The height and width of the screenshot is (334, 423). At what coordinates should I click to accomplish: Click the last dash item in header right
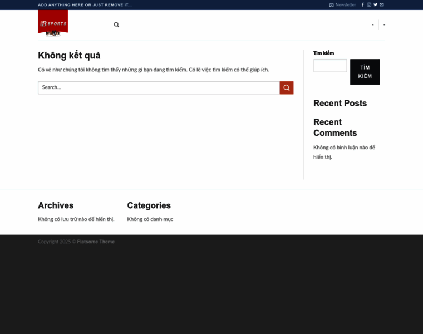click(384, 24)
